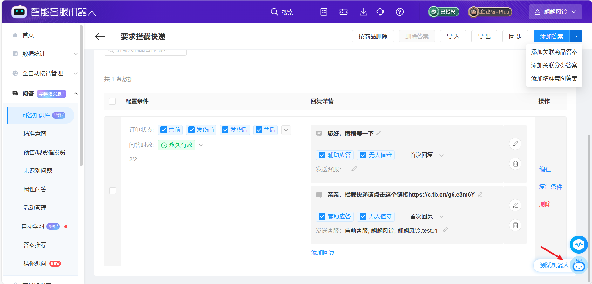
Task: Click the 数据统计 chart icon in sidebar
Action: click(15, 54)
